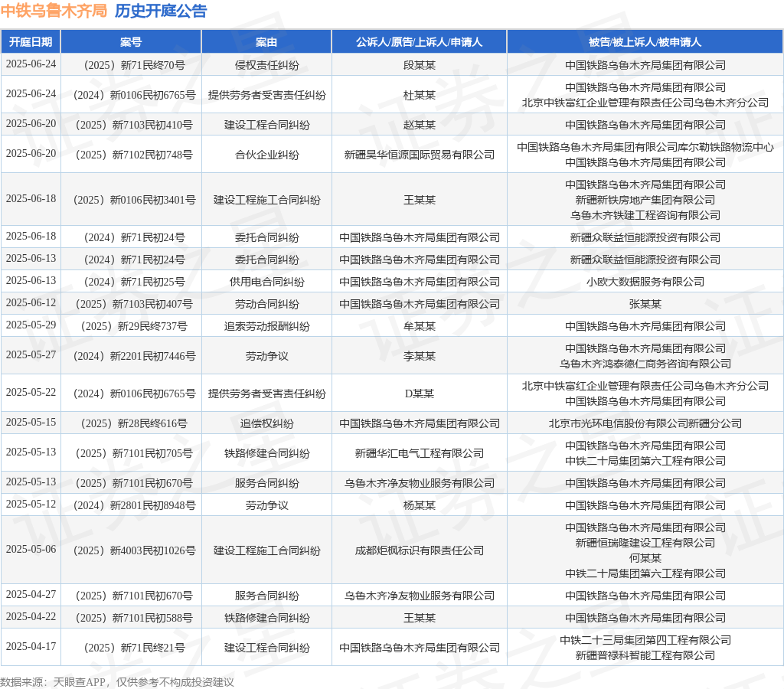Click plaintiff 新疆华汇电气工程有限公司
Image resolution: width=784 pixels, height=689 pixels.
[x=419, y=453]
